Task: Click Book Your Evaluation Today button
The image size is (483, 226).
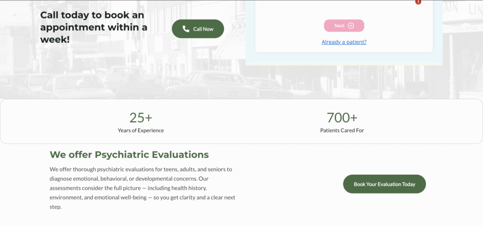Action: (384, 184)
